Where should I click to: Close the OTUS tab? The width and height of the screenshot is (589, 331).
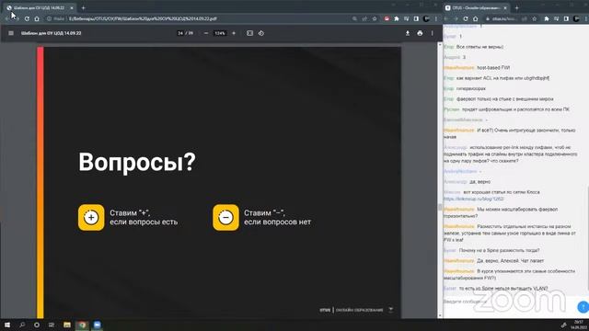[505, 7]
